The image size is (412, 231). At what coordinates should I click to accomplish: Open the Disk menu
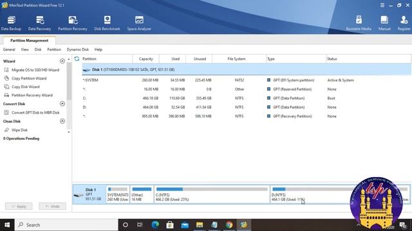click(x=38, y=49)
